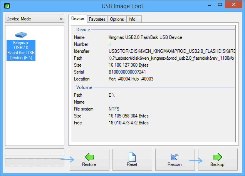The width and height of the screenshot is (245, 176).
Task: Click the green Restore arrow button
Action: (x=89, y=159)
